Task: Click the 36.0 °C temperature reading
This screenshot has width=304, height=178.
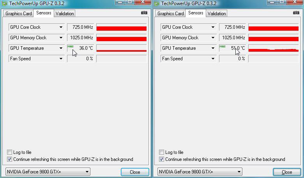Action: [80, 48]
